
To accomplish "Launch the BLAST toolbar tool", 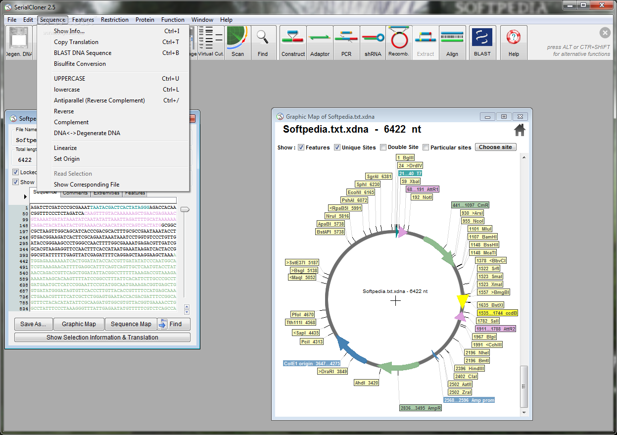I will click(482, 43).
